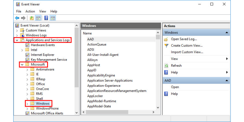Toggle Show/Hide Action Pane toolbar icon
244x122 pixels.
coord(53,18)
